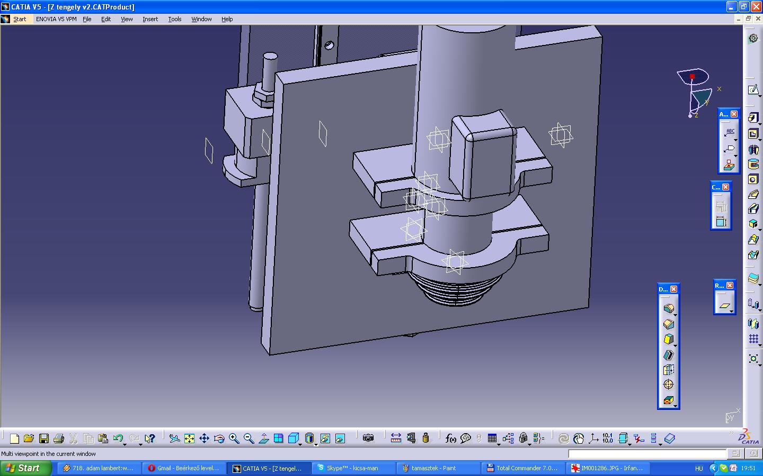763x476 pixels.
Task: Switch to Total Commander in taskbar
Action: [x=523, y=468]
